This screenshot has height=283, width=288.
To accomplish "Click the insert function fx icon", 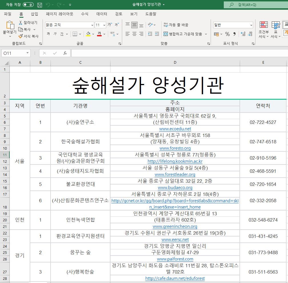I will [65, 53].
